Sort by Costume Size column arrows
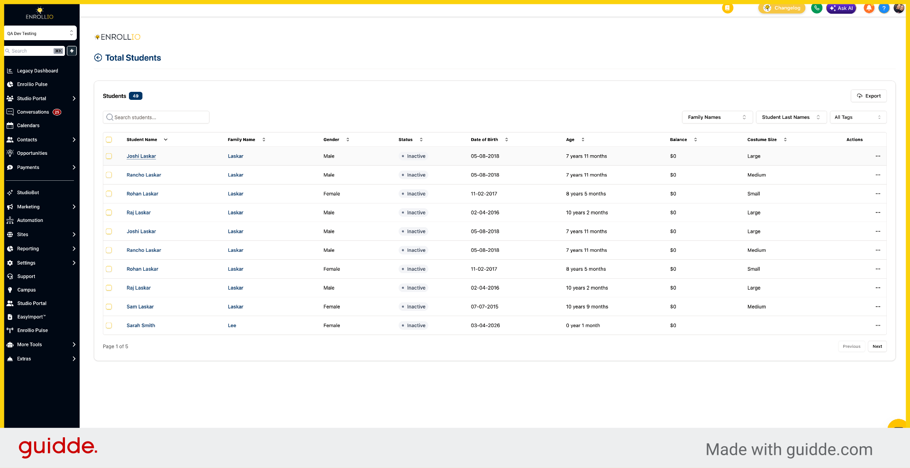910x468 pixels. pos(785,140)
